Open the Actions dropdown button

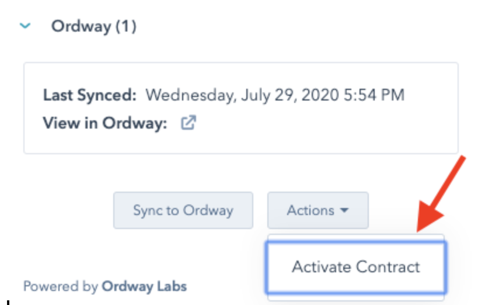pyautogui.click(x=318, y=210)
